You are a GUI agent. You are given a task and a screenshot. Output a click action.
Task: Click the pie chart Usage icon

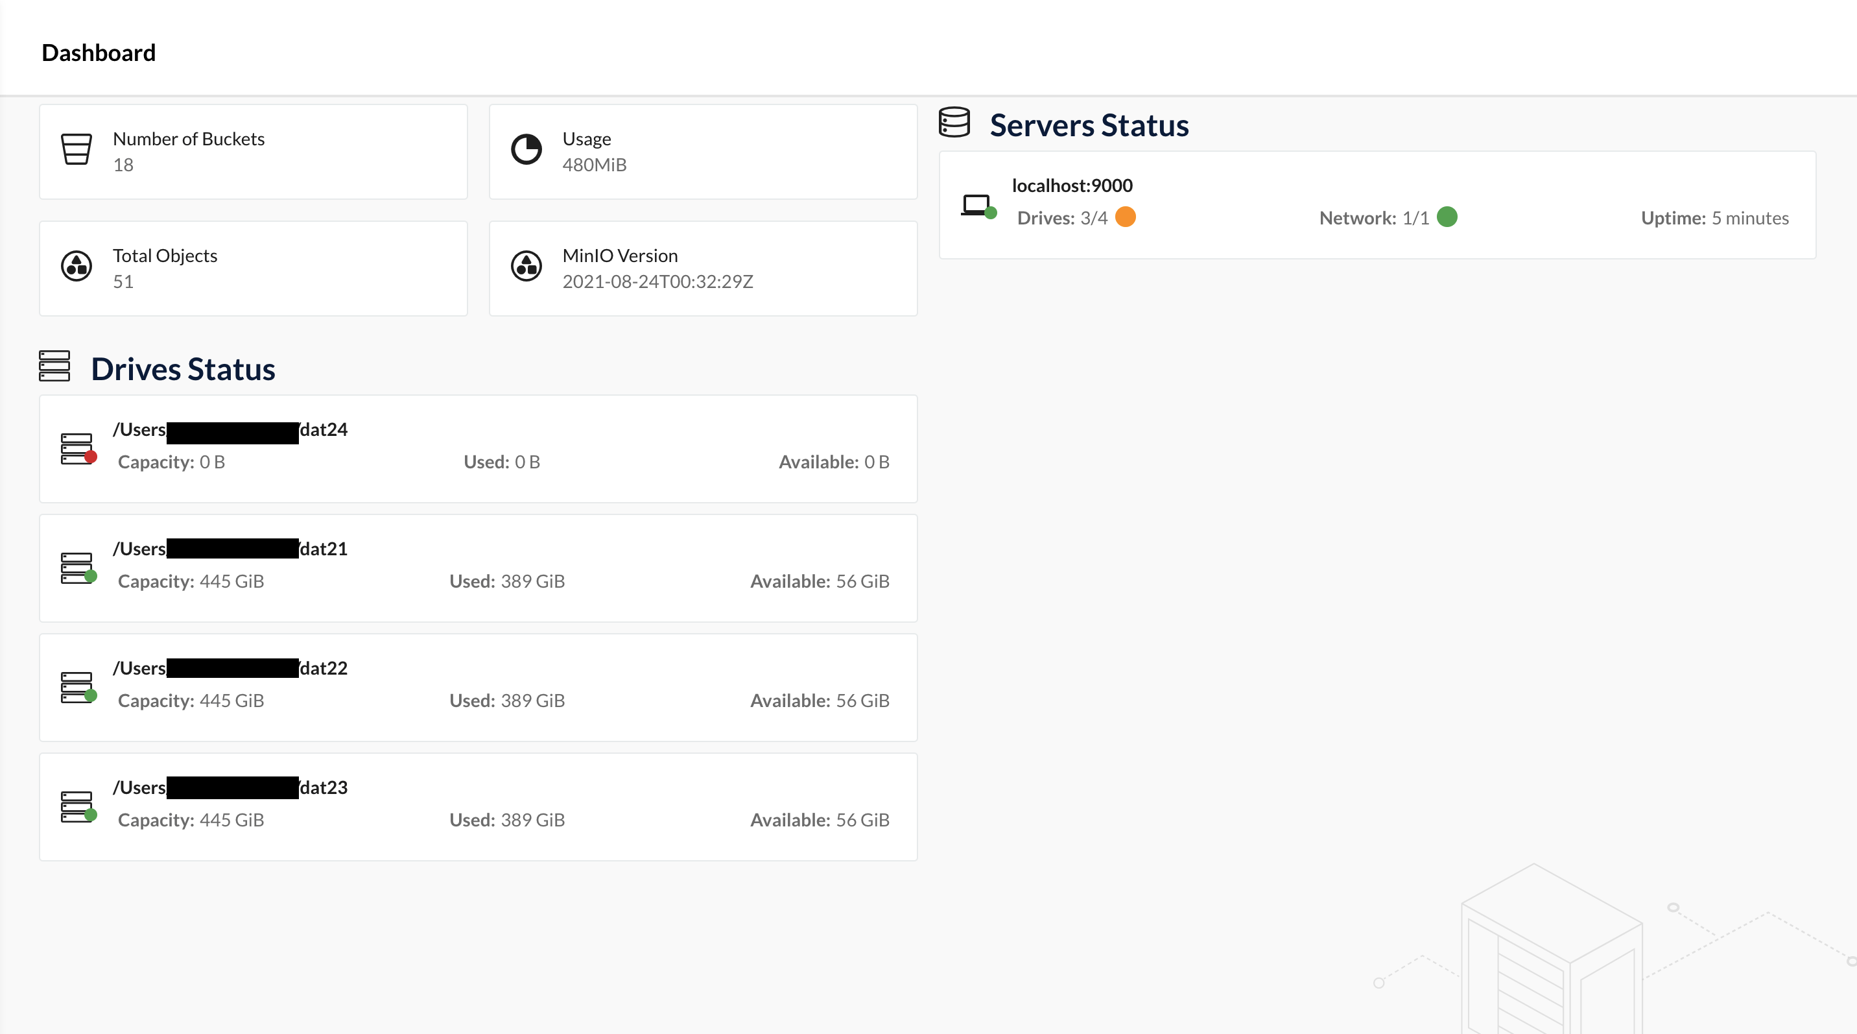point(526,149)
